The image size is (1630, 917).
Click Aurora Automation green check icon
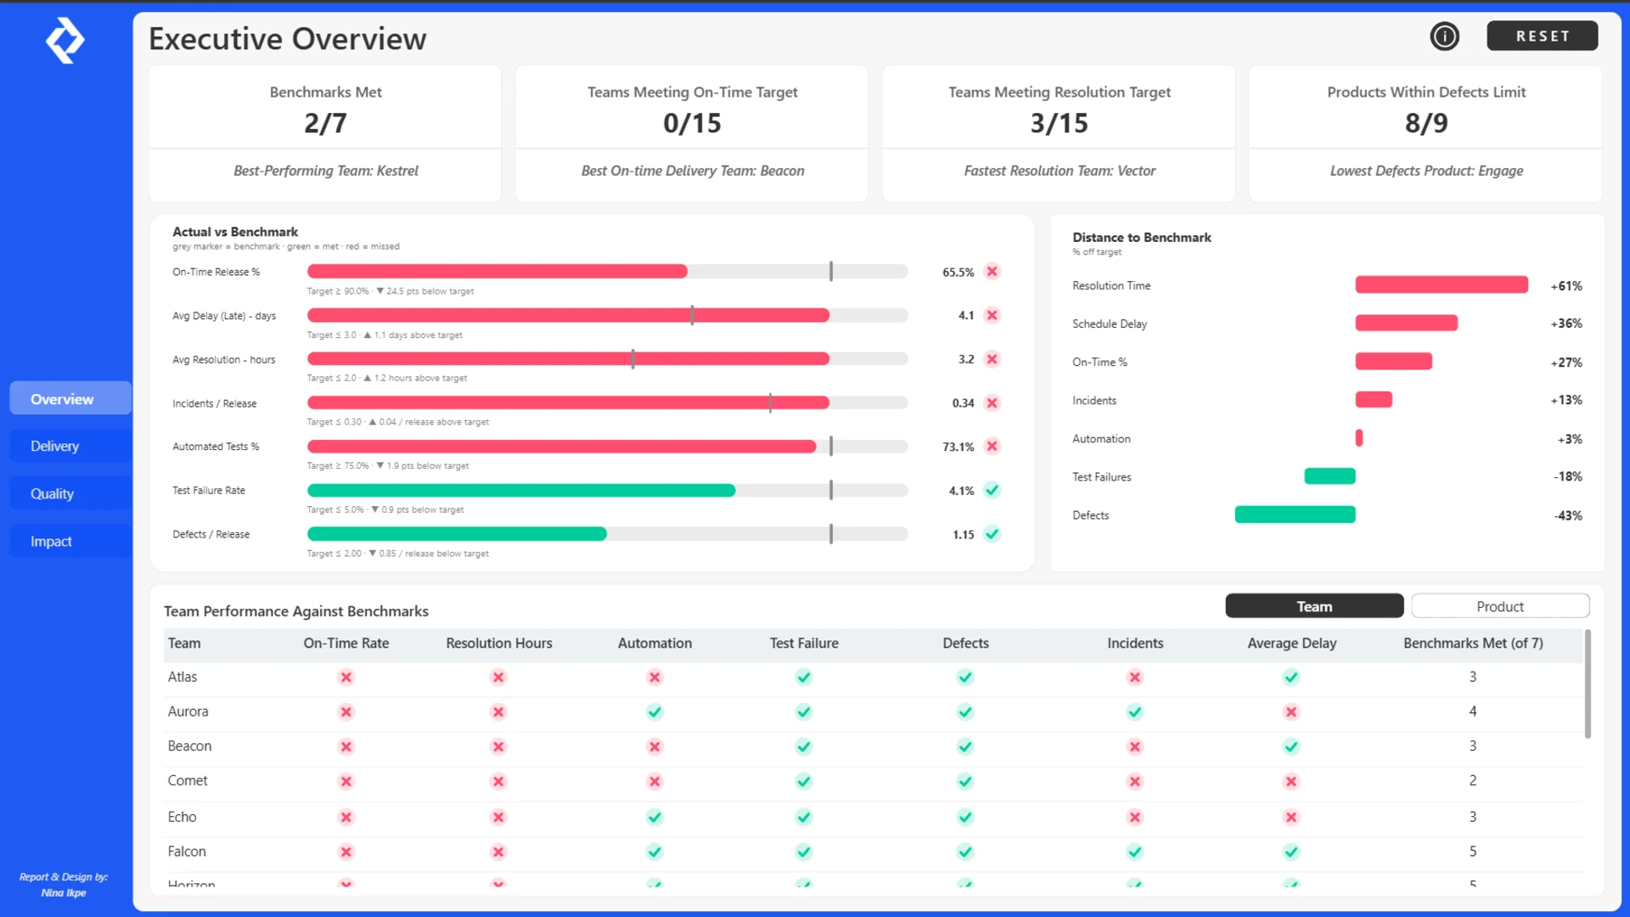[655, 712]
